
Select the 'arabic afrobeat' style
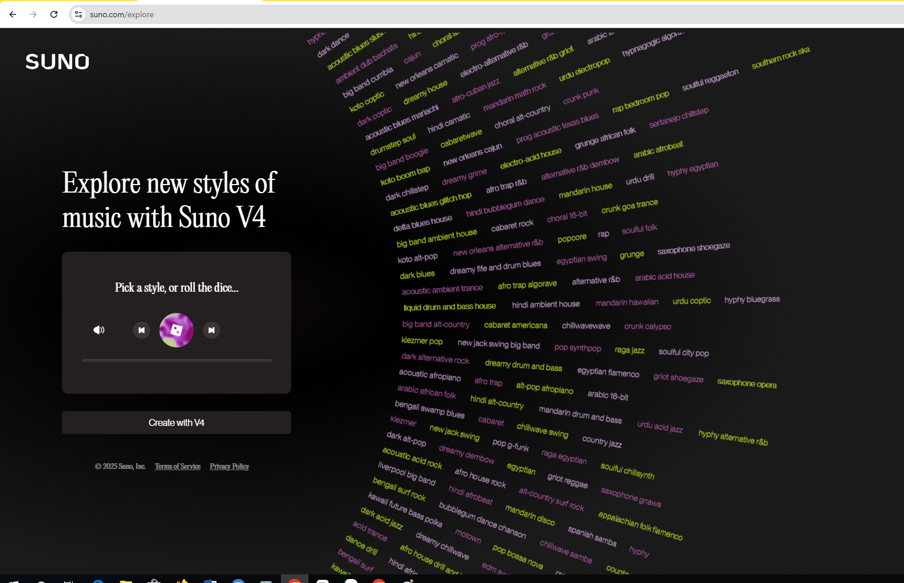(x=658, y=149)
